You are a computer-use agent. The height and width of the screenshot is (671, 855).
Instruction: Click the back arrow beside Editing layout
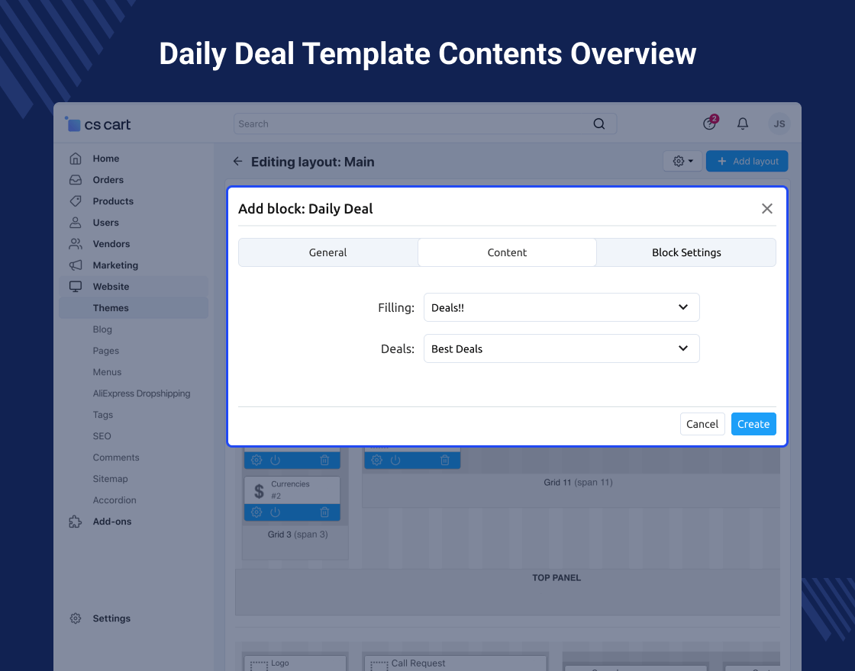point(237,162)
